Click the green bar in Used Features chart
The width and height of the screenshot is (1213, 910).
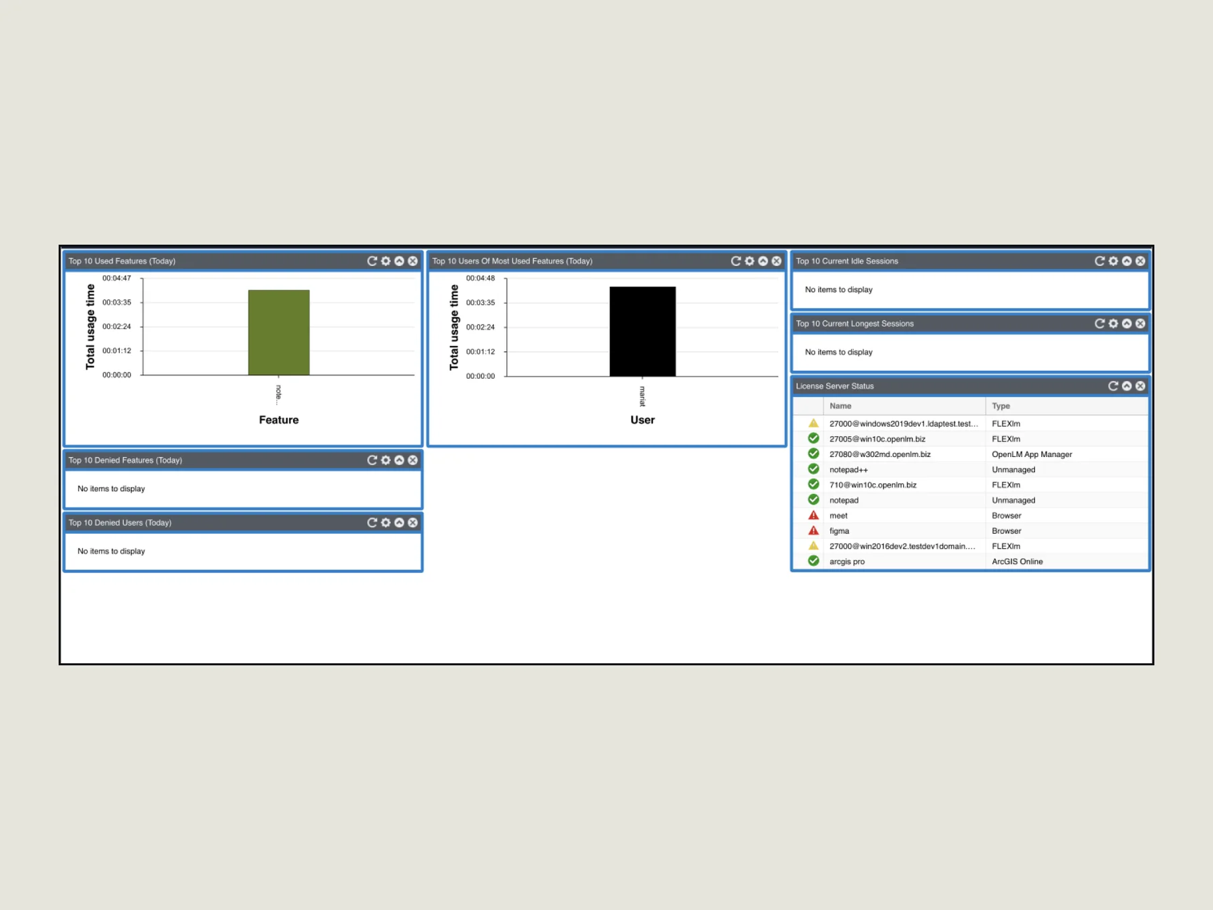tap(279, 332)
